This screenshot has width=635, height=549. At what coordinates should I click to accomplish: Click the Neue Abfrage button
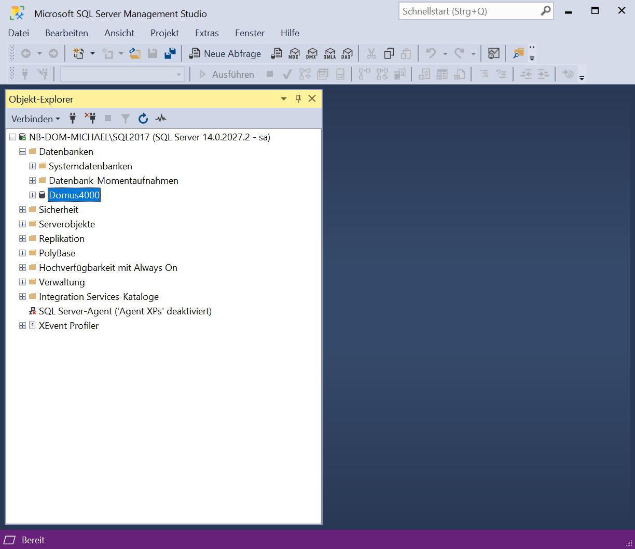pos(225,53)
